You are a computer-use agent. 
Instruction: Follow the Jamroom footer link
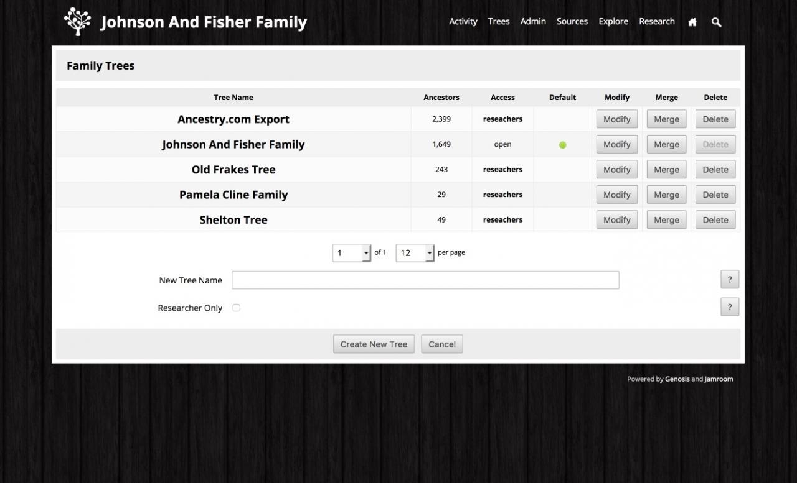point(719,379)
